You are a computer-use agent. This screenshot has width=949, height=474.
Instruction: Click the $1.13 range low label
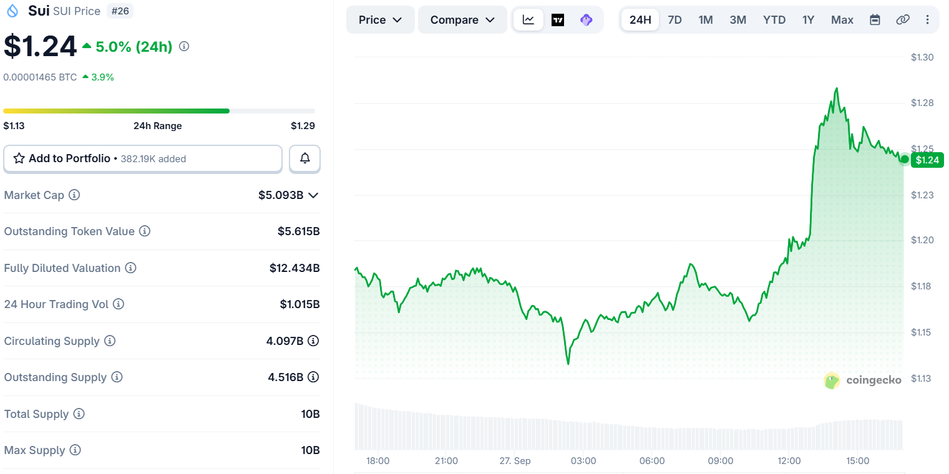coord(14,126)
